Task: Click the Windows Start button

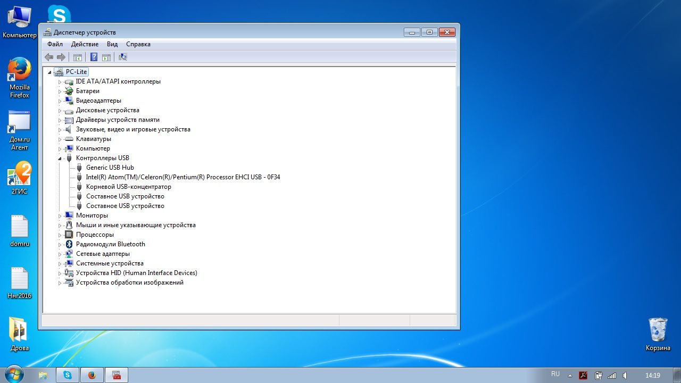Action: coord(13,374)
